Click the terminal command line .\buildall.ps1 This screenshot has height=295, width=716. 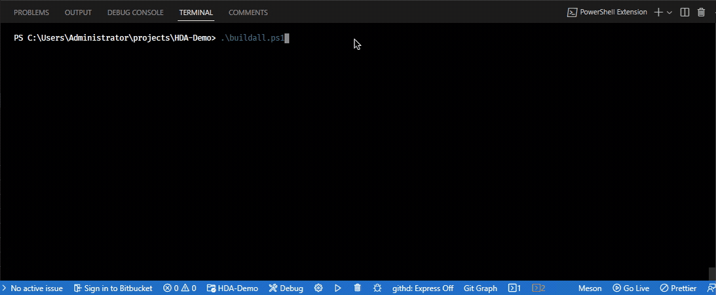(252, 38)
